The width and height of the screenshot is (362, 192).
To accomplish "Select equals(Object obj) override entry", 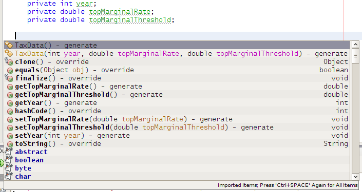I will [177, 70].
